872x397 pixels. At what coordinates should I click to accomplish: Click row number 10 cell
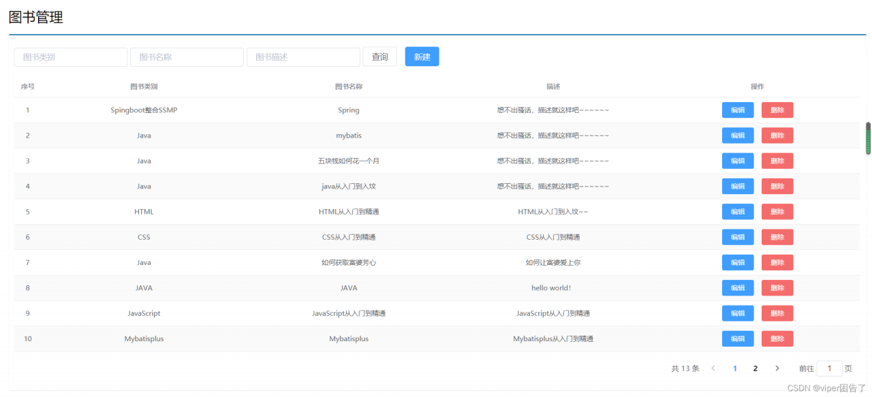pyautogui.click(x=28, y=339)
